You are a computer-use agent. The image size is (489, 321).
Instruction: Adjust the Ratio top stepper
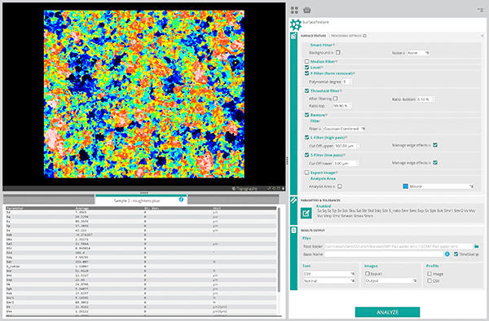350,106
